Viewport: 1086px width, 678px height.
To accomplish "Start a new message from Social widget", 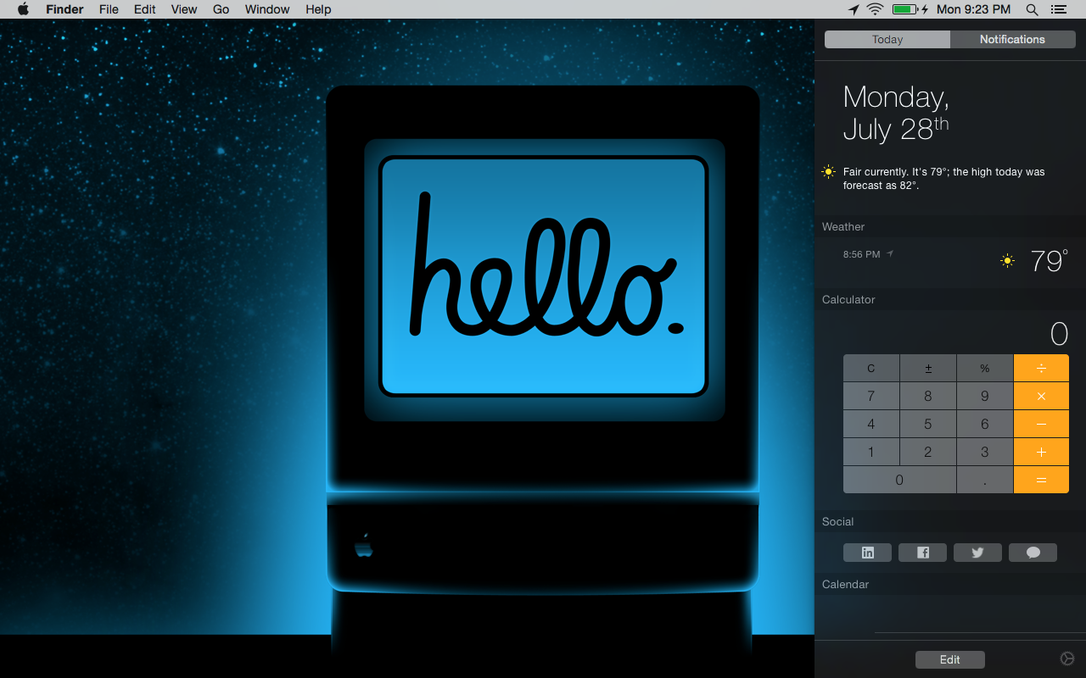I will coord(1033,553).
